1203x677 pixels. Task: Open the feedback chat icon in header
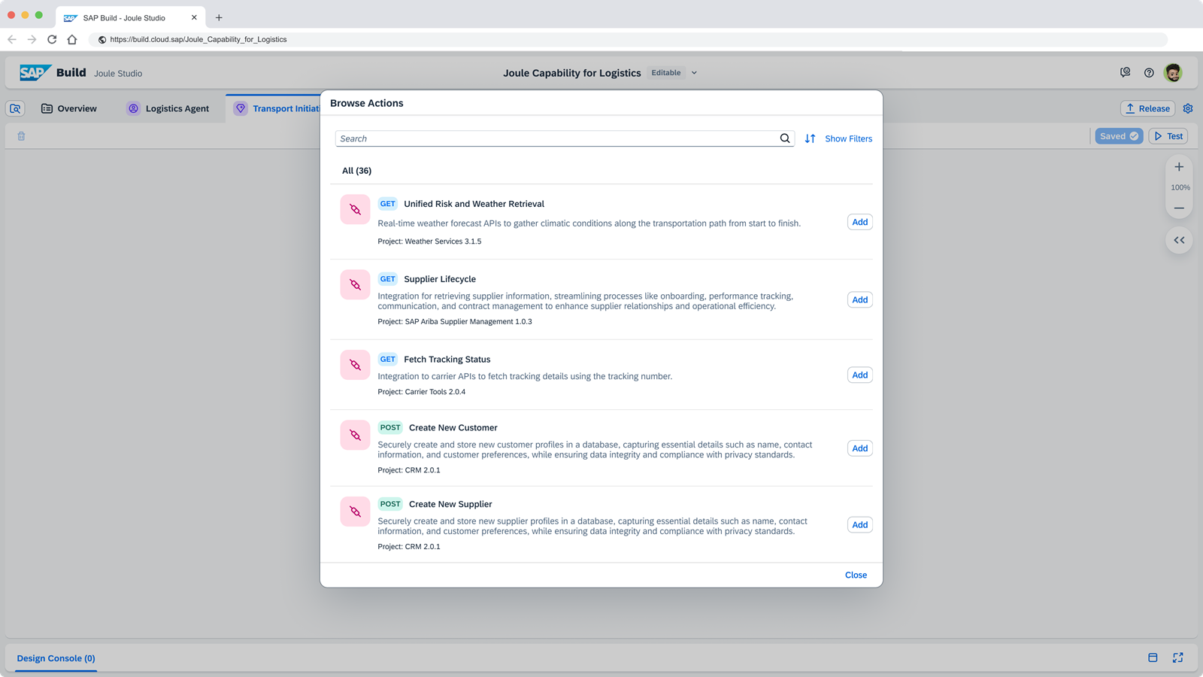click(1125, 73)
